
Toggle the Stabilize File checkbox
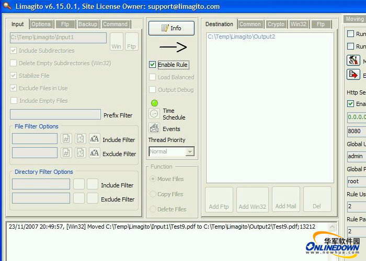click(14, 76)
